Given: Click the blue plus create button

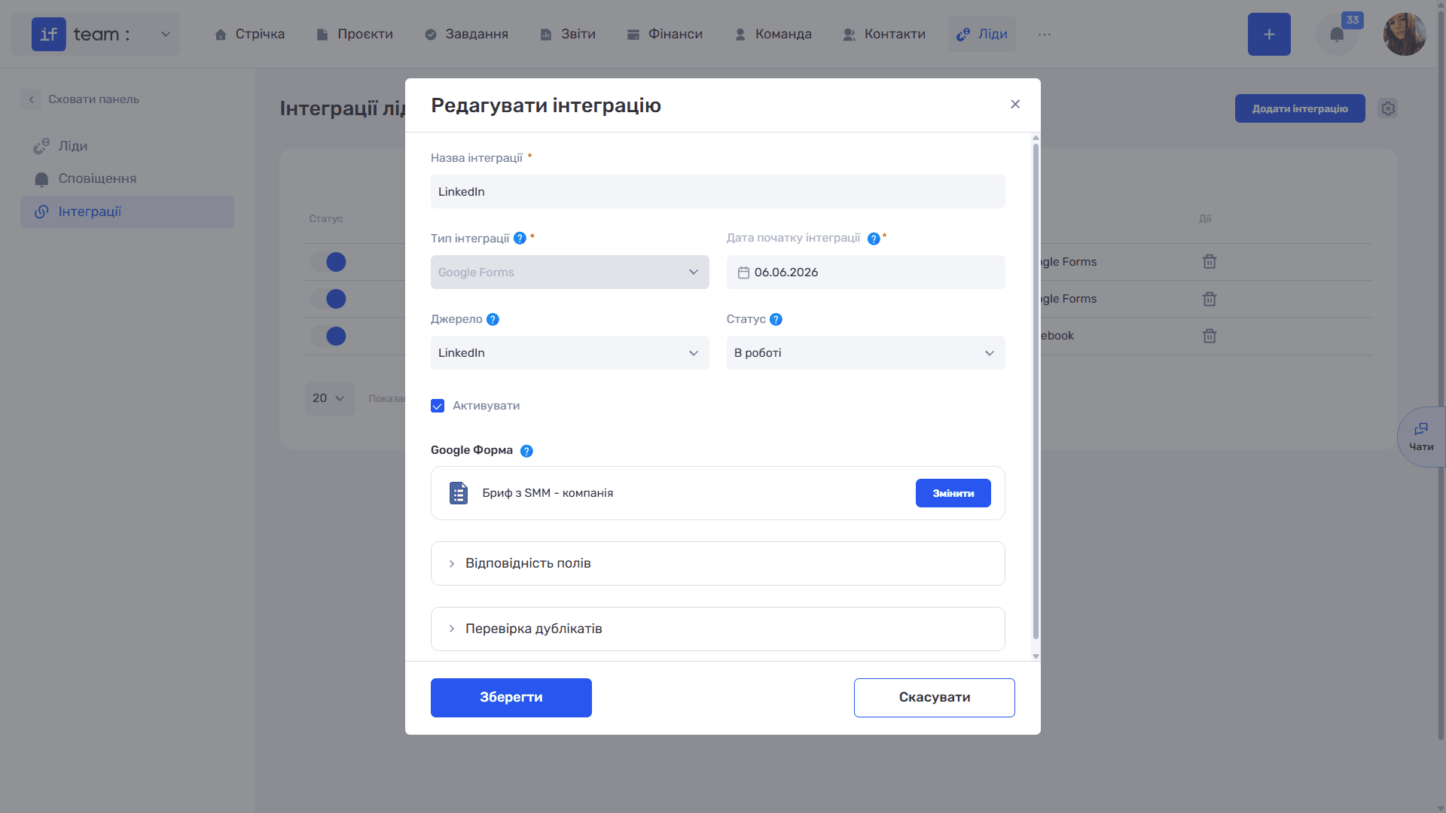Looking at the screenshot, I should [1269, 35].
